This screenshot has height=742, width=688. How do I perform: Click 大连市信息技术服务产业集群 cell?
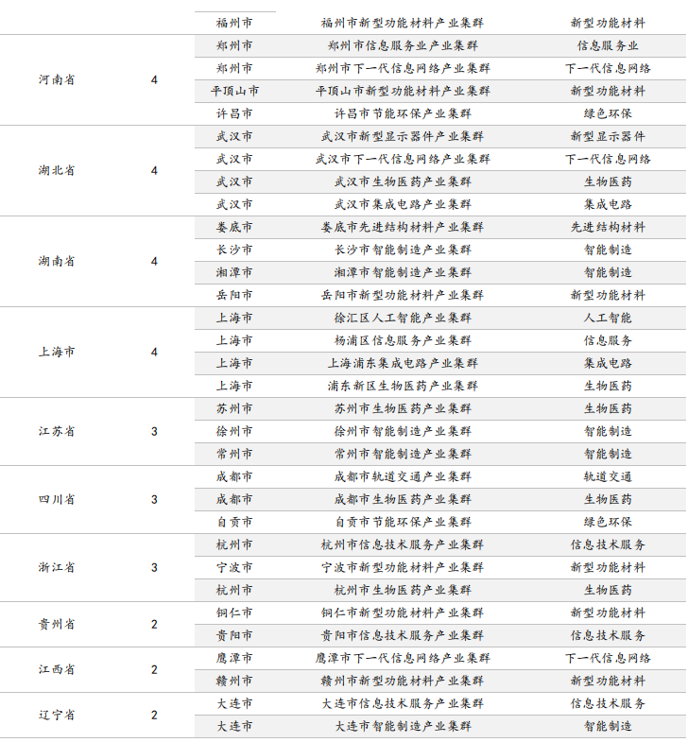click(x=403, y=703)
